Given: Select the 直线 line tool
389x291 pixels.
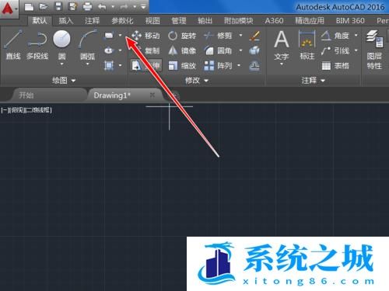Looking at the screenshot, I should (x=13, y=44).
